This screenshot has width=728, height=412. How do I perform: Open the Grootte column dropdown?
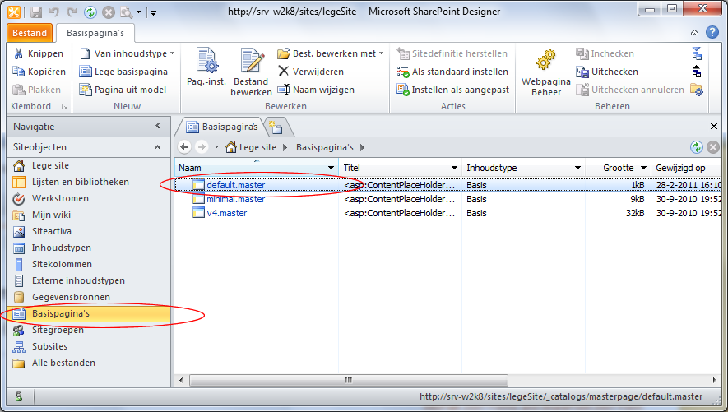coord(644,168)
